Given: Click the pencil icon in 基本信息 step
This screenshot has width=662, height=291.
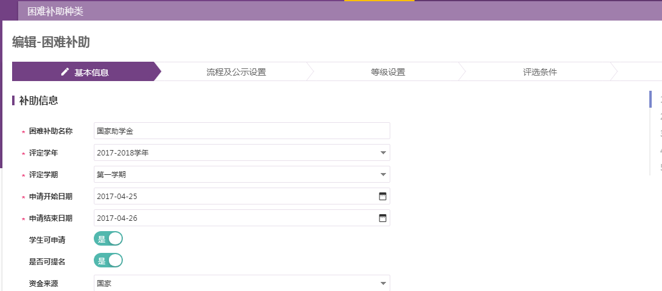Looking at the screenshot, I should pos(65,72).
